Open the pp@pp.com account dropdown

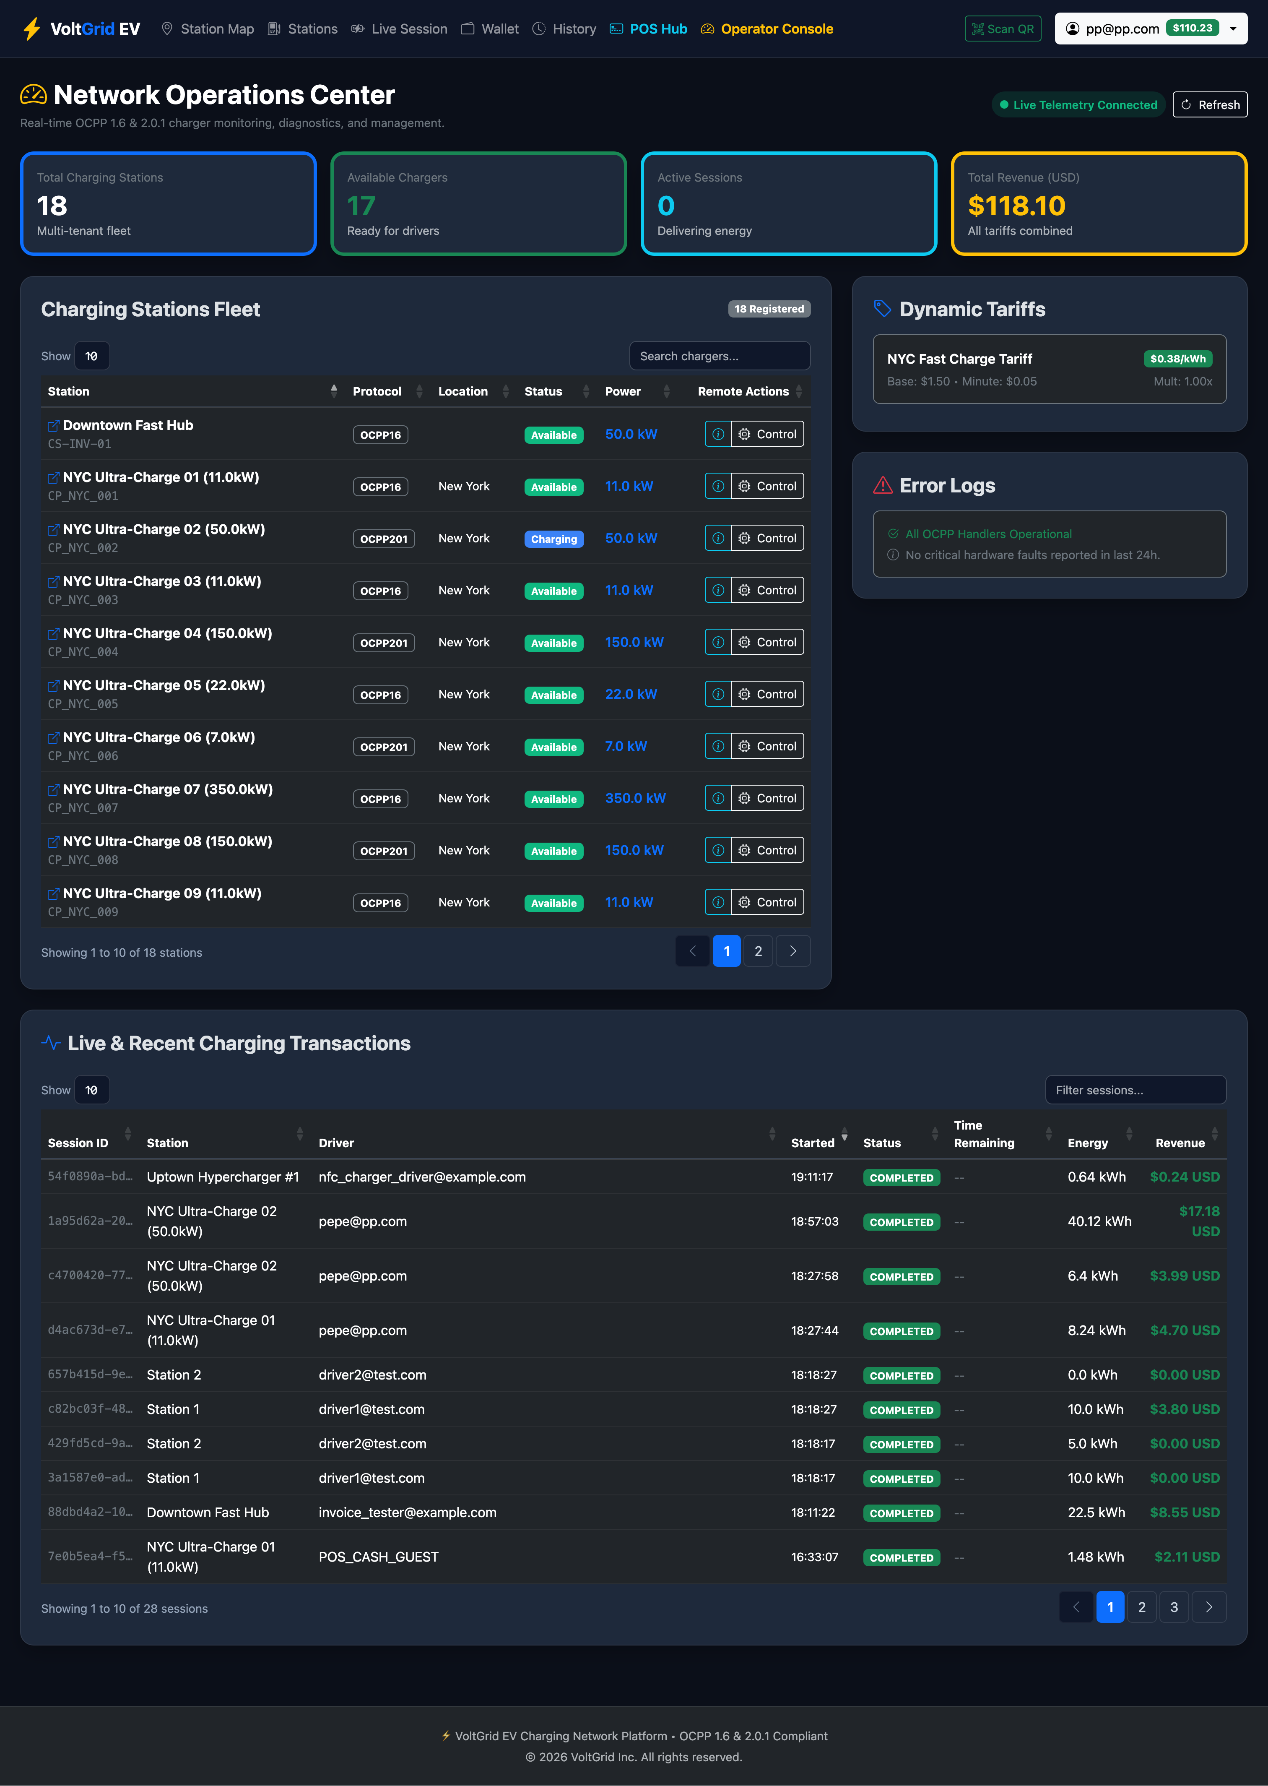1150,29
